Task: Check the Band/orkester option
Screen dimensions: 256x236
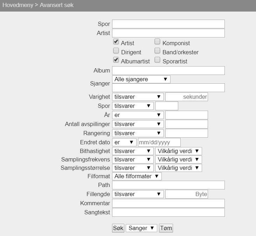Action: 157,51
